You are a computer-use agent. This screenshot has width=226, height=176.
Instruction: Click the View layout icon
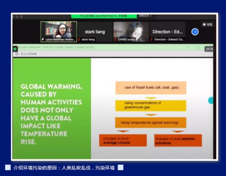207,24
